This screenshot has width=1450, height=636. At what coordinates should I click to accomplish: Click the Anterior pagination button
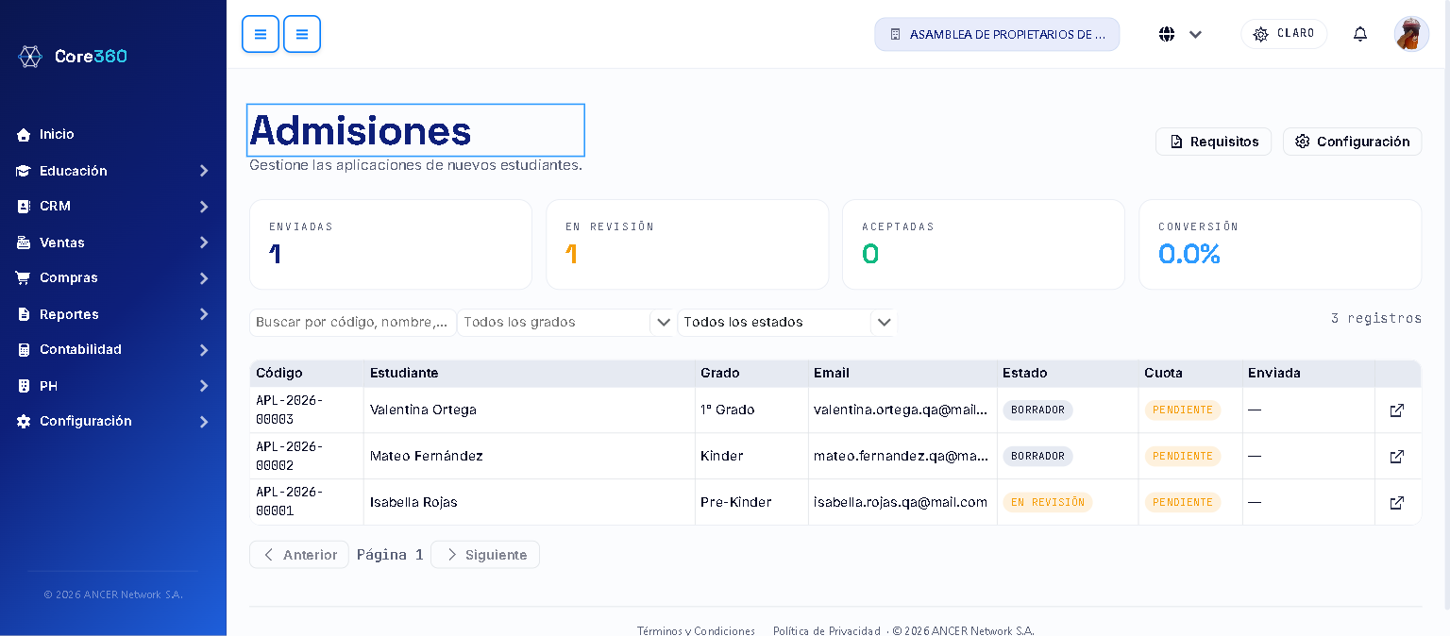tap(299, 555)
